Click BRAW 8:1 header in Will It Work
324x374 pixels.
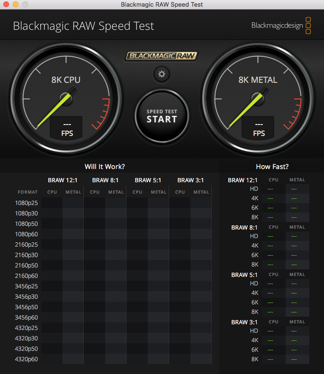tap(105, 180)
